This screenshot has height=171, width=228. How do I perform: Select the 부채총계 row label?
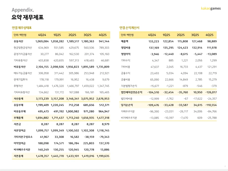coord(18,118)
